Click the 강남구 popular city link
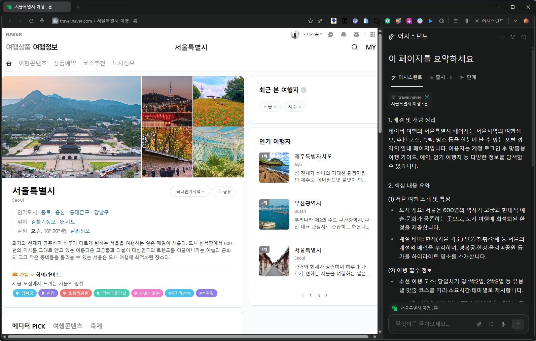536x341 pixels. (101, 212)
